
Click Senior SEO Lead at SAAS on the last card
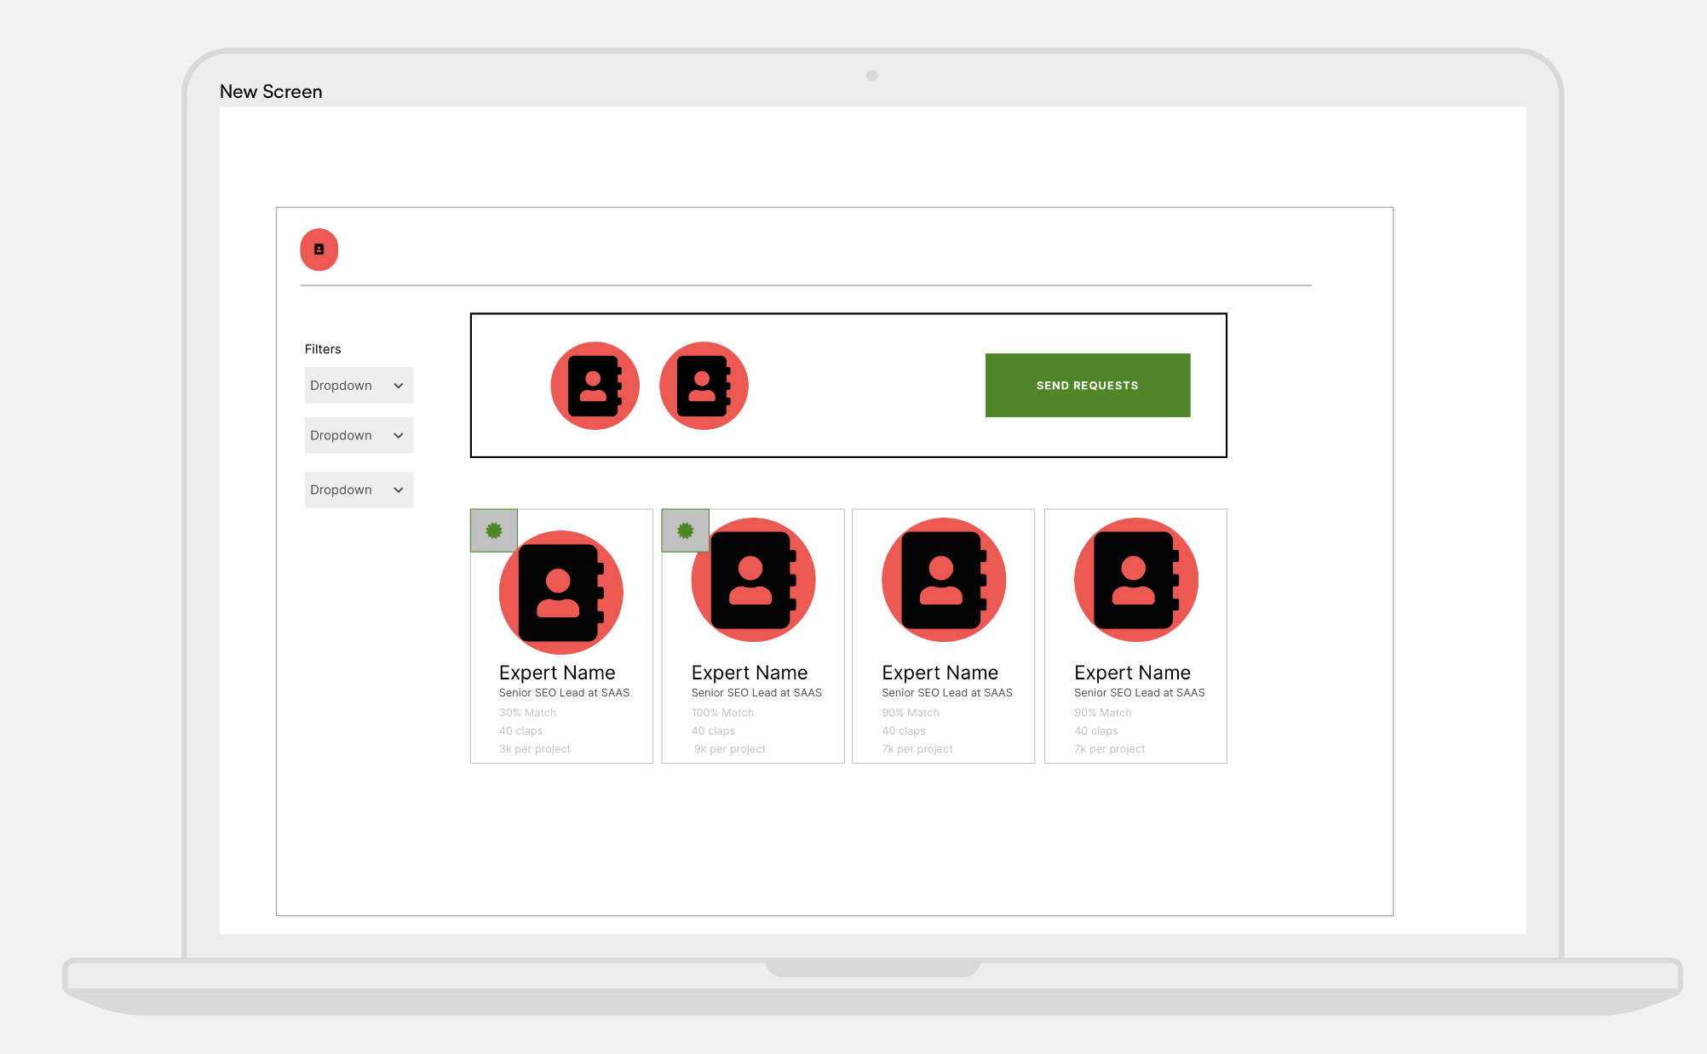pos(1139,692)
